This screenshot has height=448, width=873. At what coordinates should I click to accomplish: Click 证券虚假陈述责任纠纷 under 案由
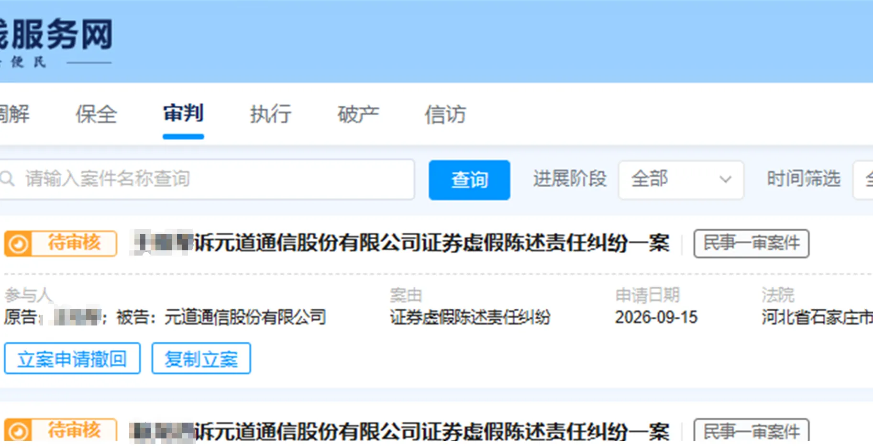470,317
